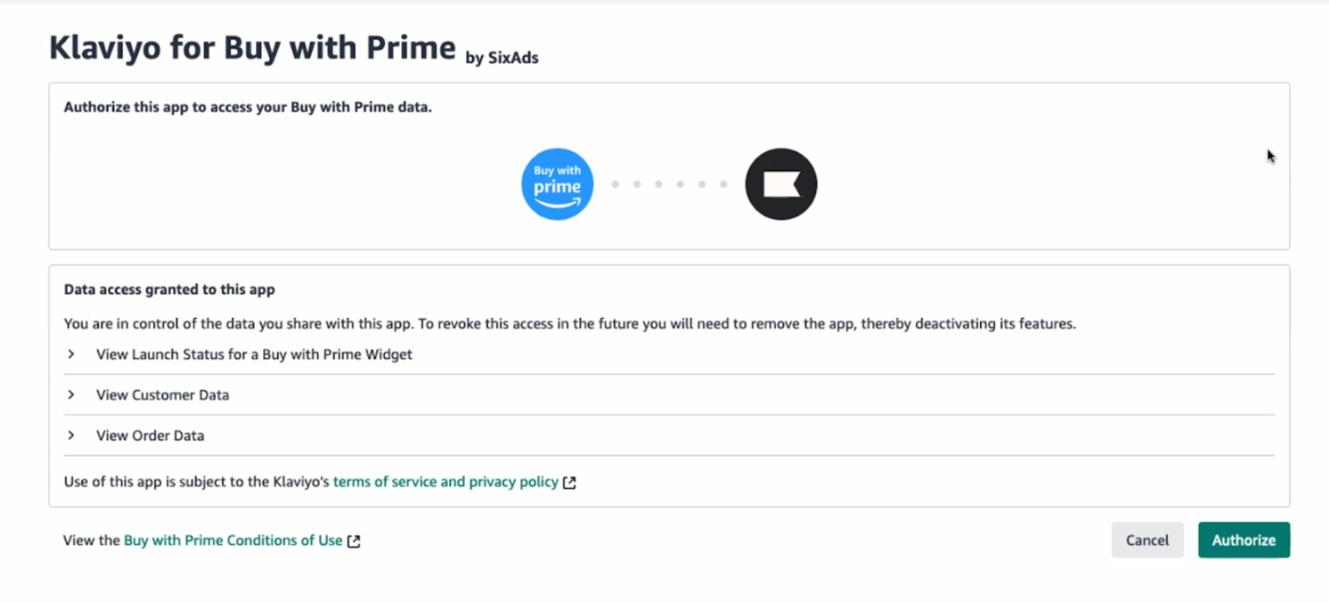Click the black Klaviyo flag logo

(780, 184)
